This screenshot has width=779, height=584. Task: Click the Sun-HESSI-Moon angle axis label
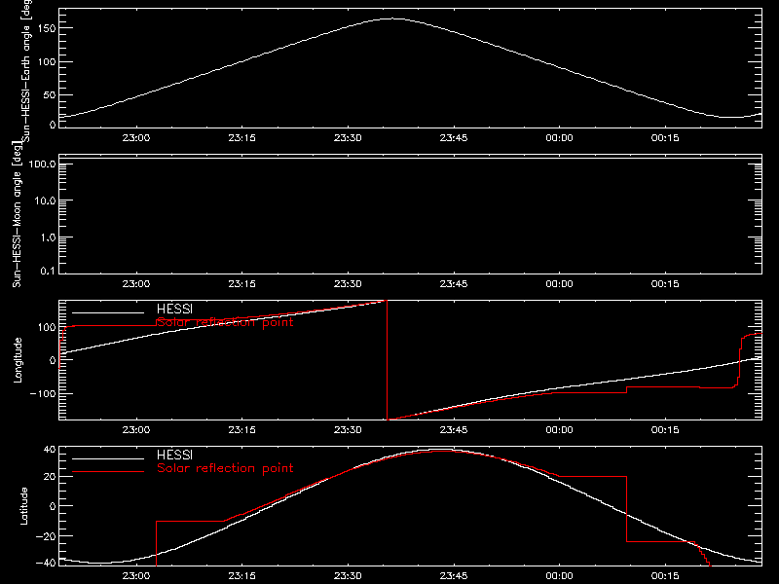(x=17, y=214)
